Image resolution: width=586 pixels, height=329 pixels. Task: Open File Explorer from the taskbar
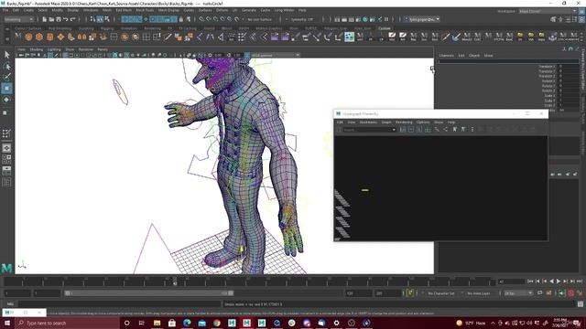(x=157, y=323)
